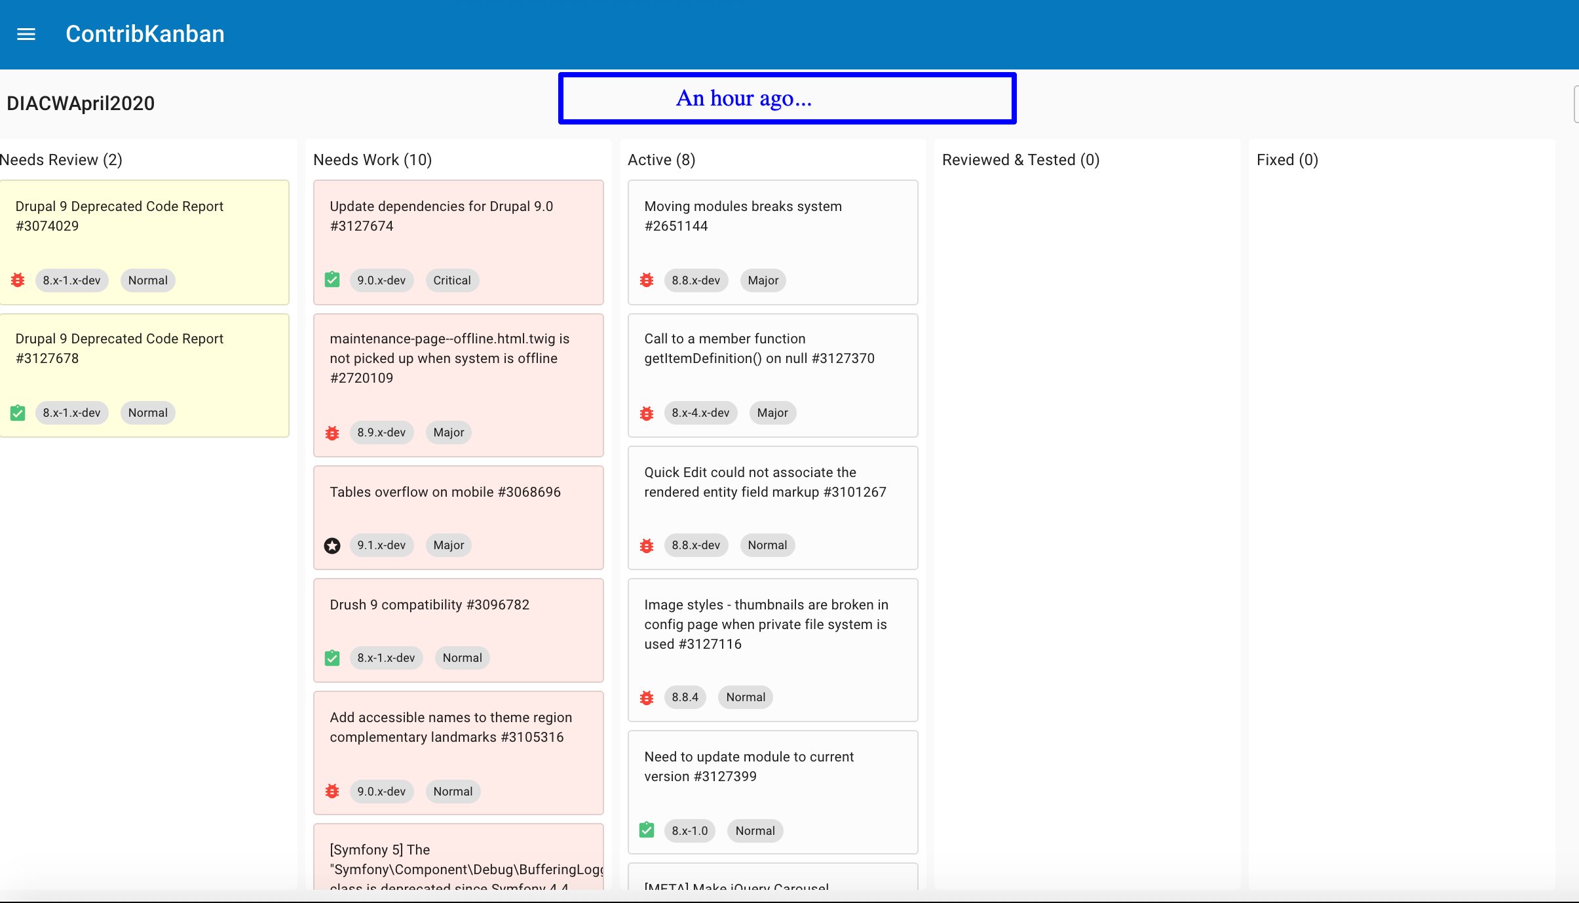
Task: Open the hamburger navigation menu
Action: click(x=26, y=34)
